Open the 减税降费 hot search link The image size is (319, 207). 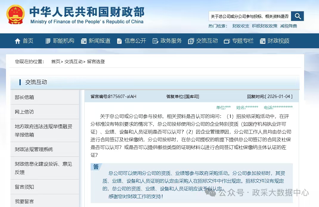tap(289, 26)
